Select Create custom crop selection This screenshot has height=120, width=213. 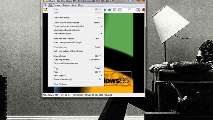(x=76, y=23)
